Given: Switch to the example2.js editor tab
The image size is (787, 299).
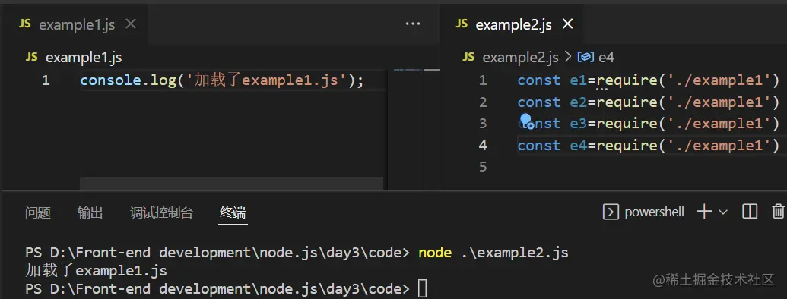Looking at the screenshot, I should pos(513,24).
